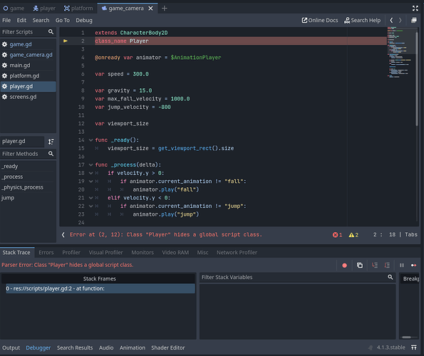Fold the _ready function at line 14

tap(91, 140)
